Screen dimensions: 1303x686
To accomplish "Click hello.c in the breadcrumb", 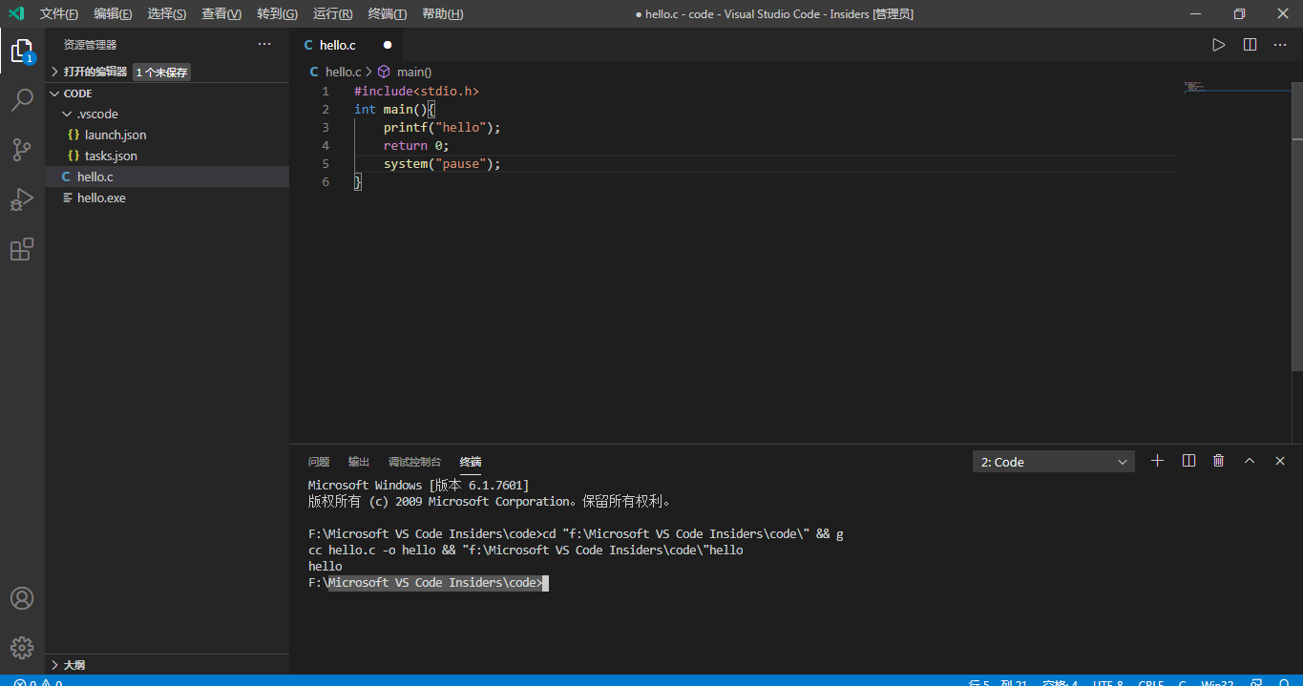I will (343, 72).
